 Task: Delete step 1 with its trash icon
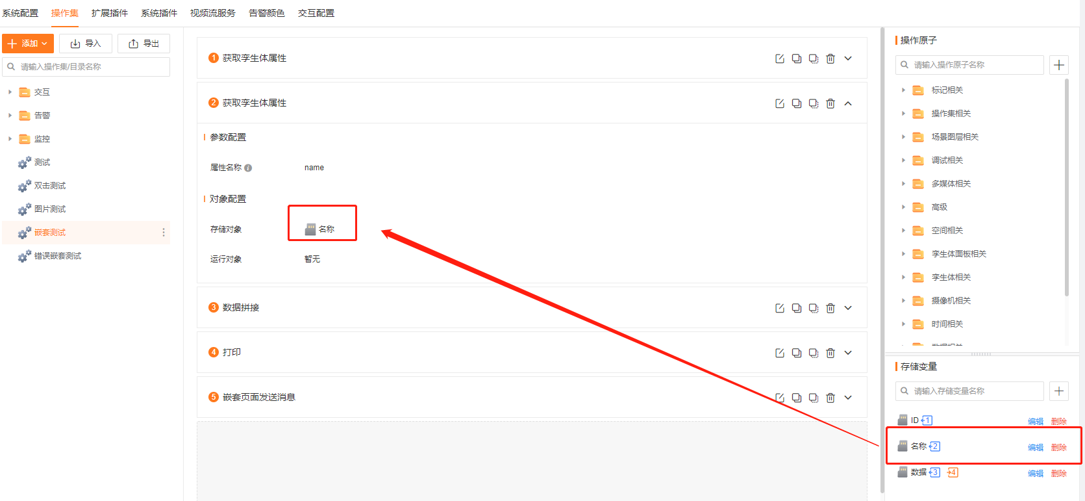(x=830, y=58)
